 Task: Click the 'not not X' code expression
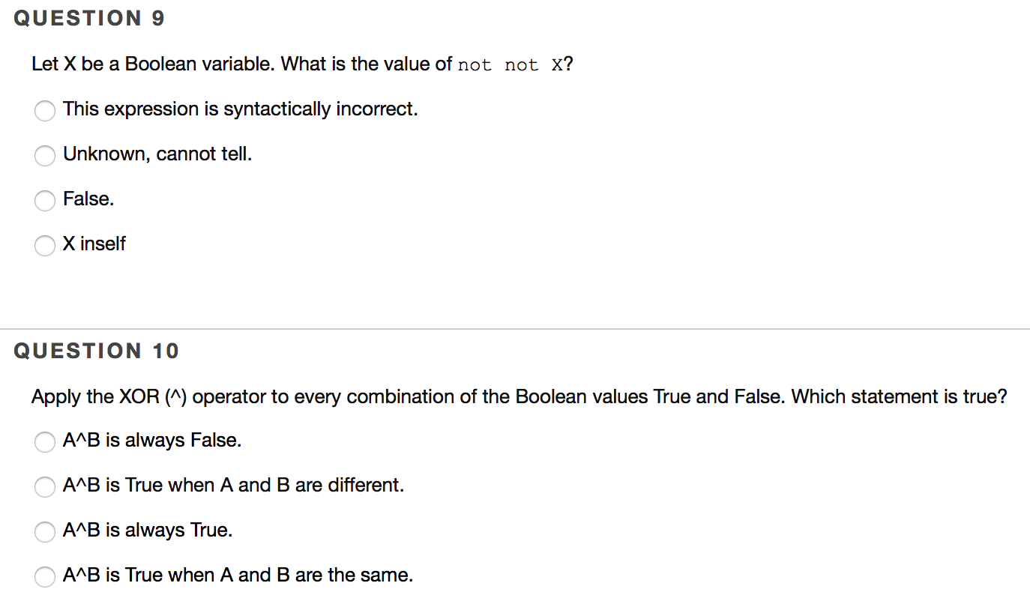tap(511, 65)
